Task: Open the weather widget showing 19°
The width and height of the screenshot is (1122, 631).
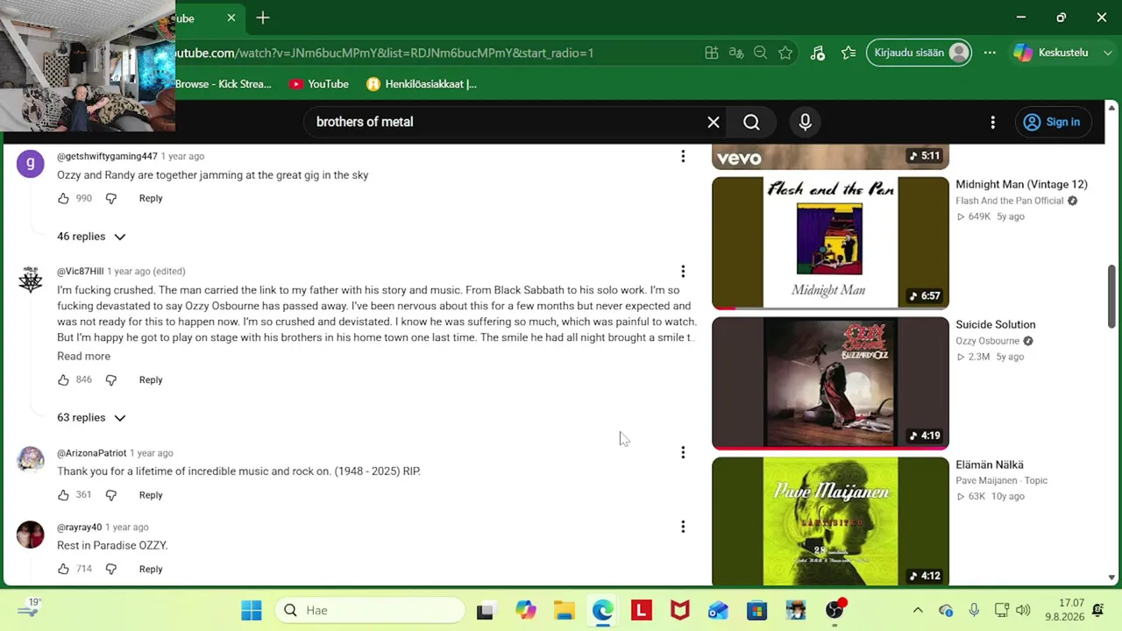Action: pyautogui.click(x=29, y=608)
